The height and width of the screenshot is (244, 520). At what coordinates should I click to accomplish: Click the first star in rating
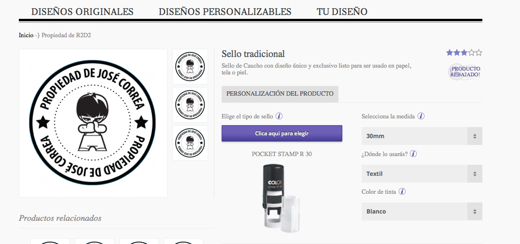click(450, 53)
